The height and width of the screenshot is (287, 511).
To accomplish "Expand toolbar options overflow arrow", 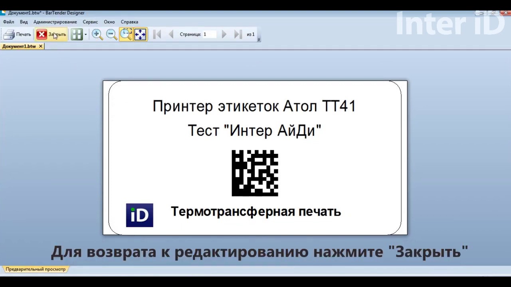I will (259, 39).
